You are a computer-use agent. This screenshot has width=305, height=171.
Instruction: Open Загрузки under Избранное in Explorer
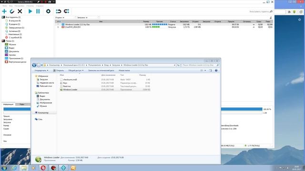pos(43,79)
